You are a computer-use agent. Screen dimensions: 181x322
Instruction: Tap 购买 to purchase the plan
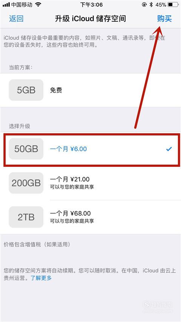click(164, 18)
